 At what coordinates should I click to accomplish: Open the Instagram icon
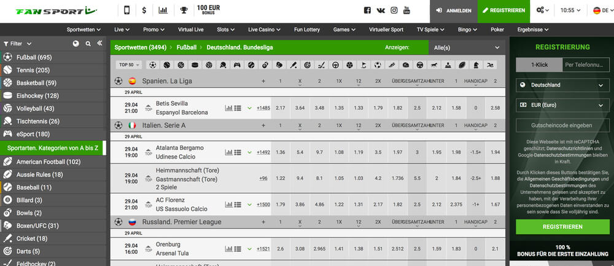point(394,10)
